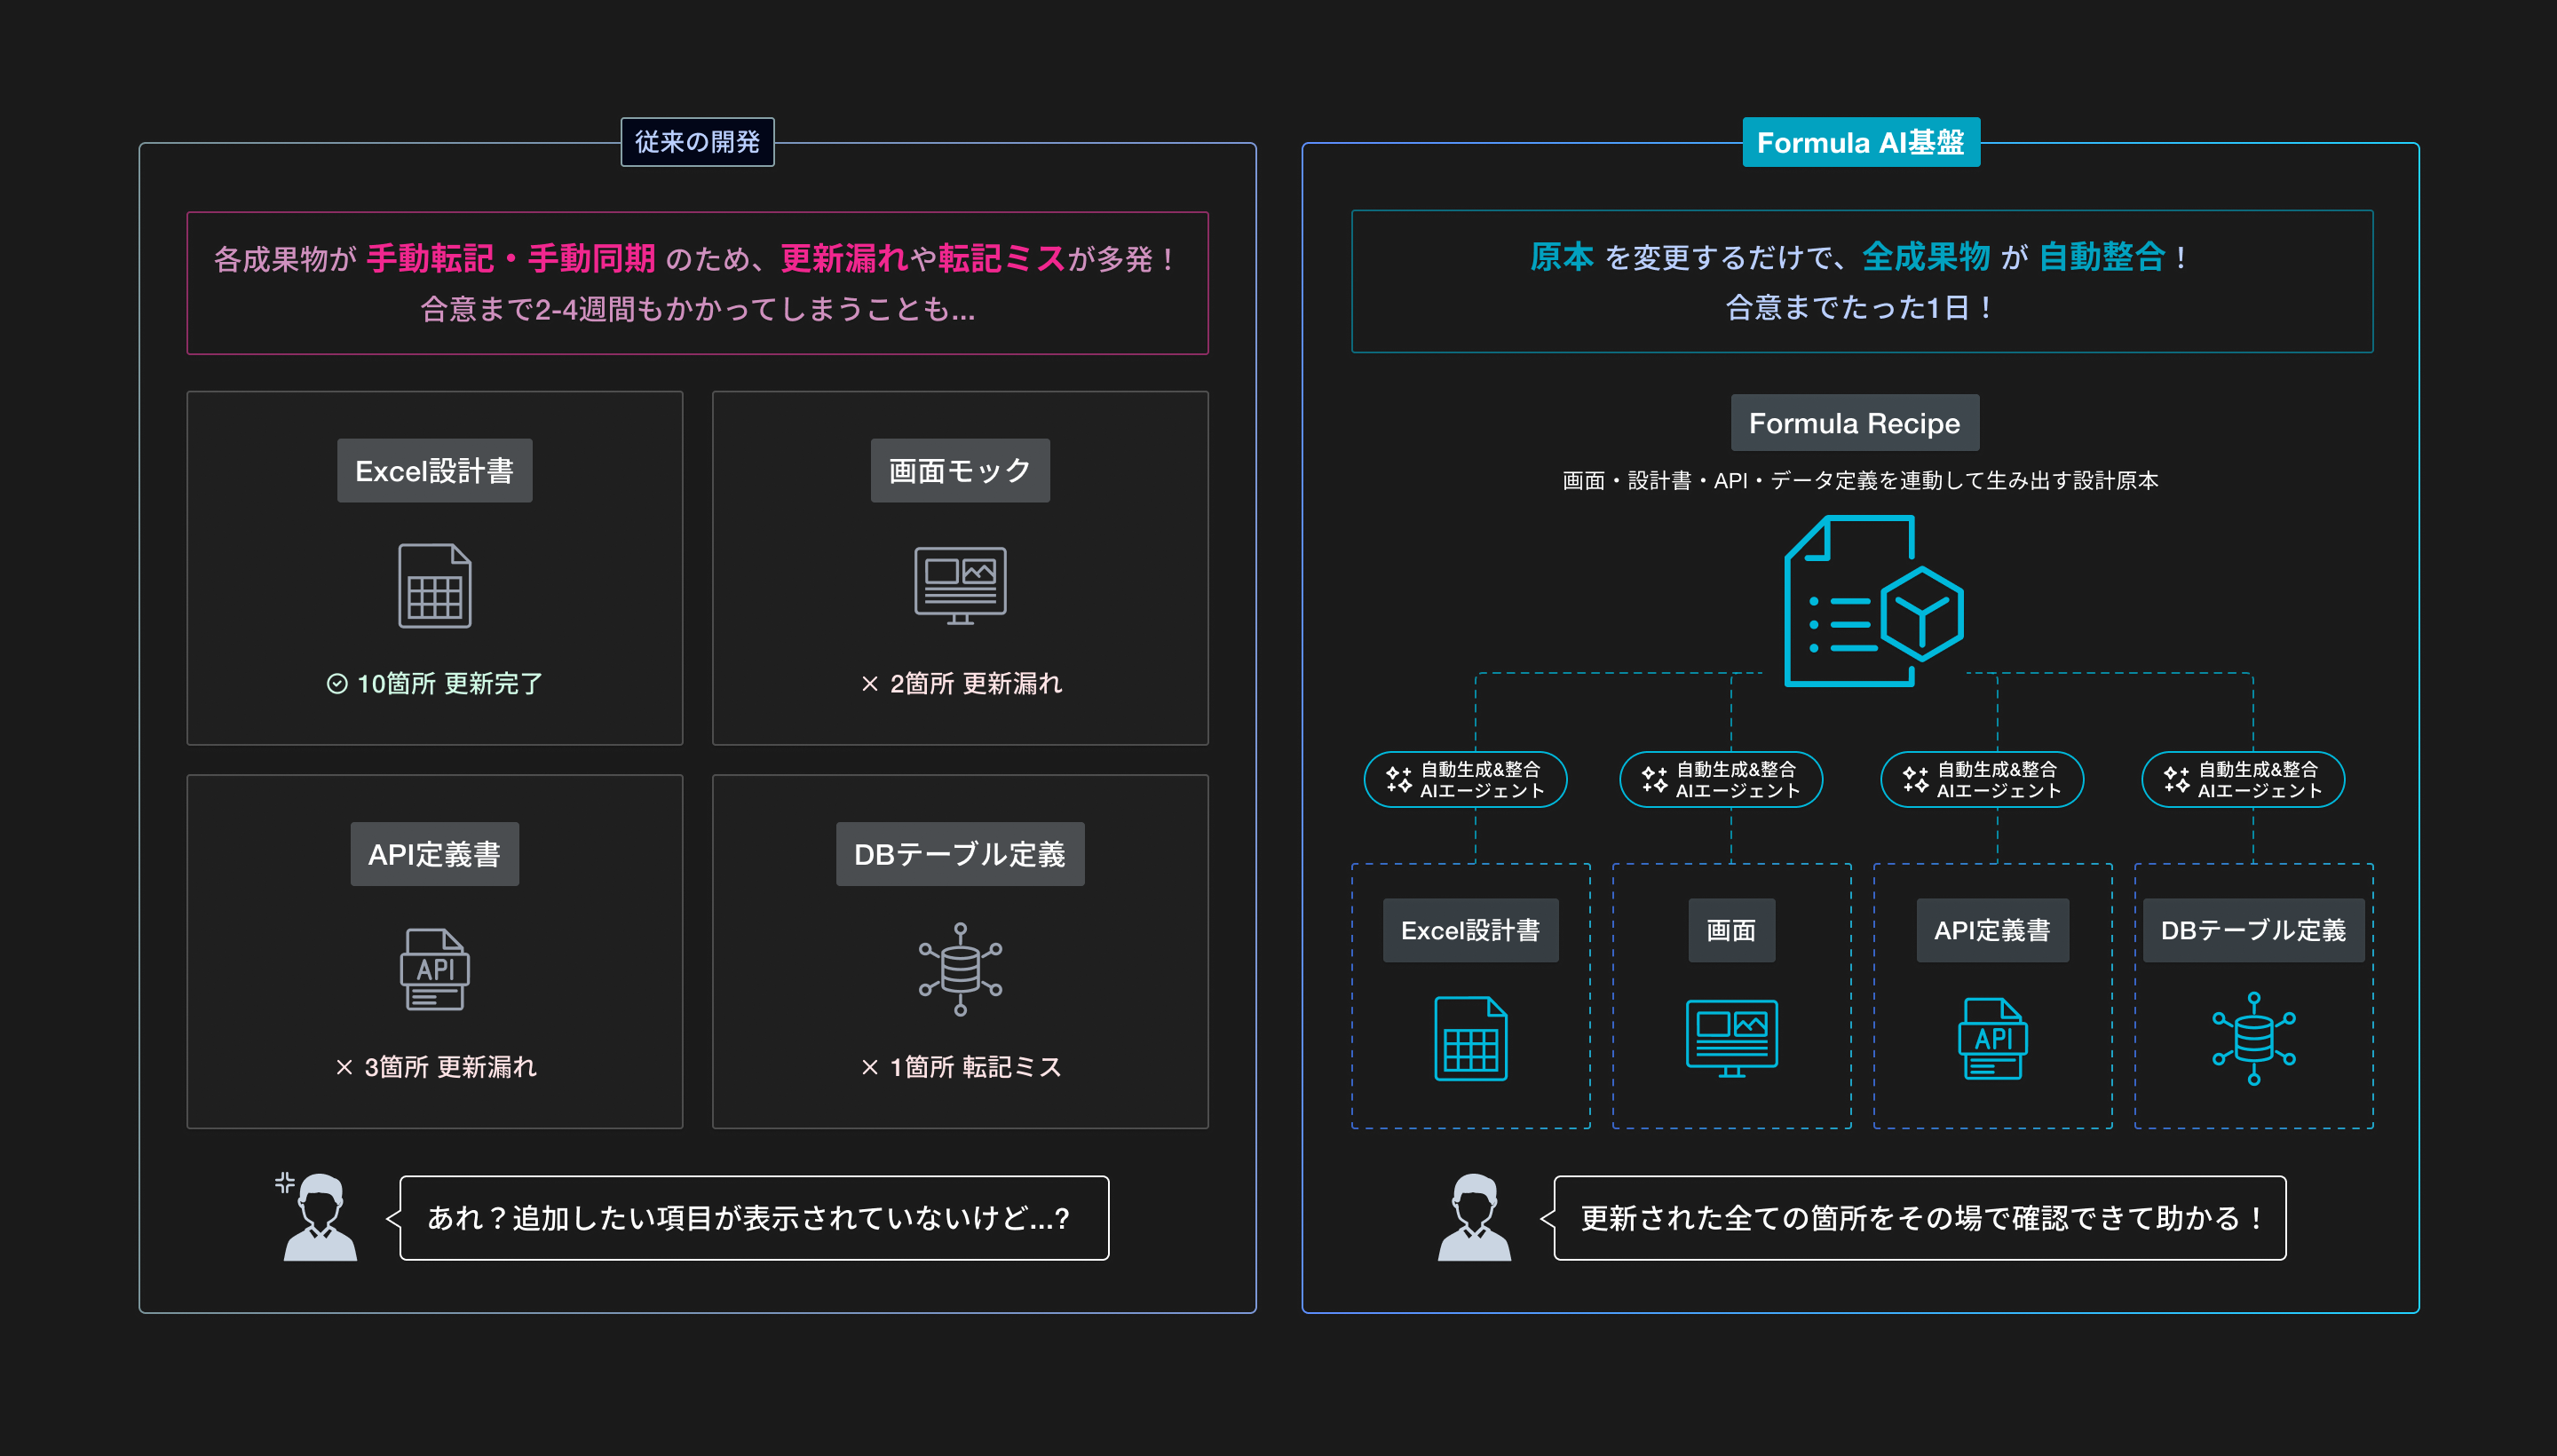Click the cyan Excel設計書 spreadsheet icon

(x=1470, y=1038)
